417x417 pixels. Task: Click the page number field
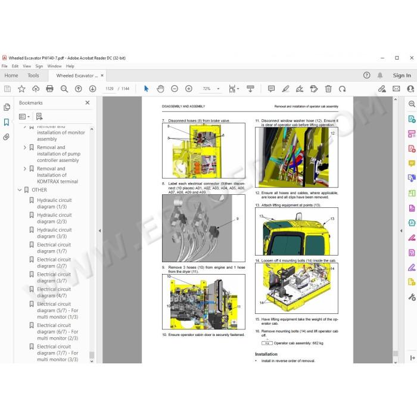click(x=109, y=89)
